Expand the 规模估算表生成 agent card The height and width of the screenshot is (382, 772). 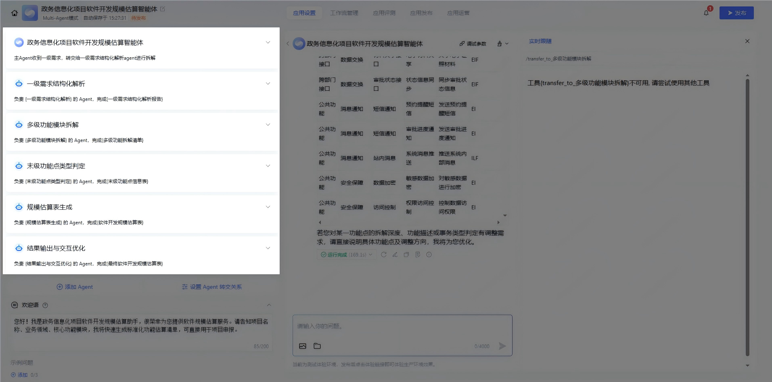pos(268,207)
